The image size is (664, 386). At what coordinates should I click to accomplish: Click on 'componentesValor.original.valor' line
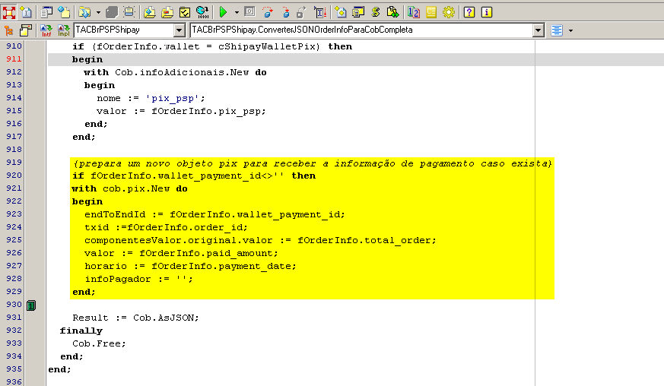coord(260,240)
